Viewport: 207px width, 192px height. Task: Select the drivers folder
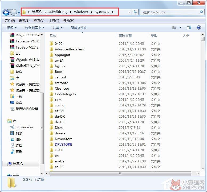pos(58,133)
